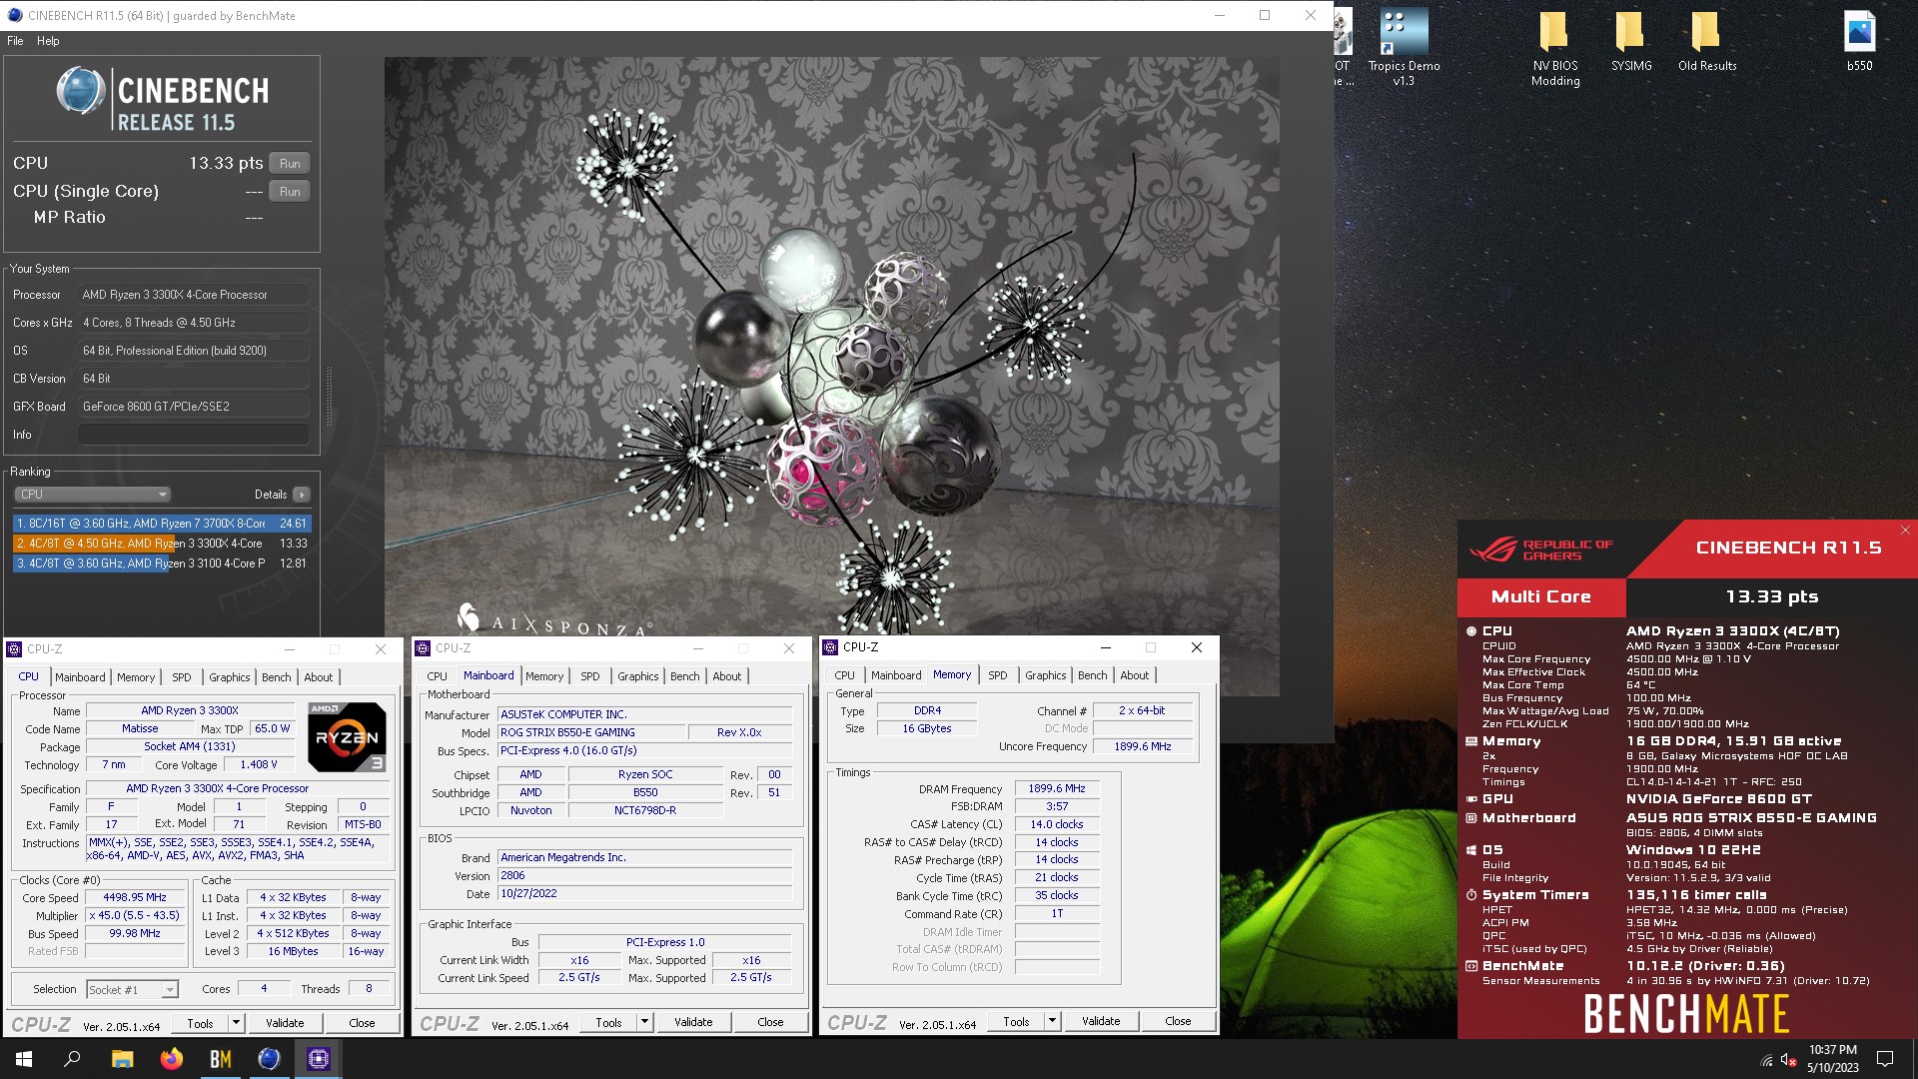Open the b550 image file on desktop

point(1859,40)
